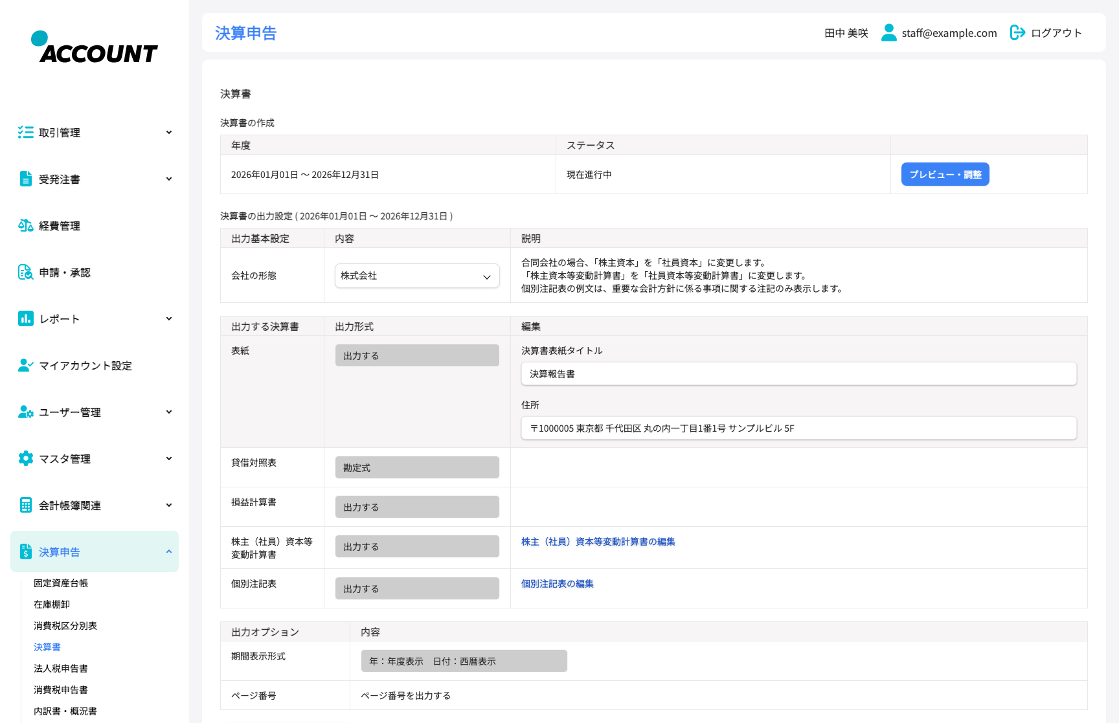Screen dimensions: 1119x723
Task: Open 期間表示形式 年度表示 selector
Action: [464, 661]
